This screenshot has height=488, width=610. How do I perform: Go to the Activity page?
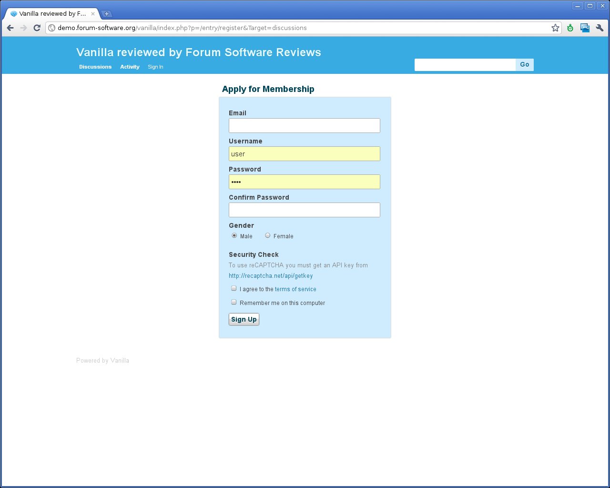click(x=130, y=67)
